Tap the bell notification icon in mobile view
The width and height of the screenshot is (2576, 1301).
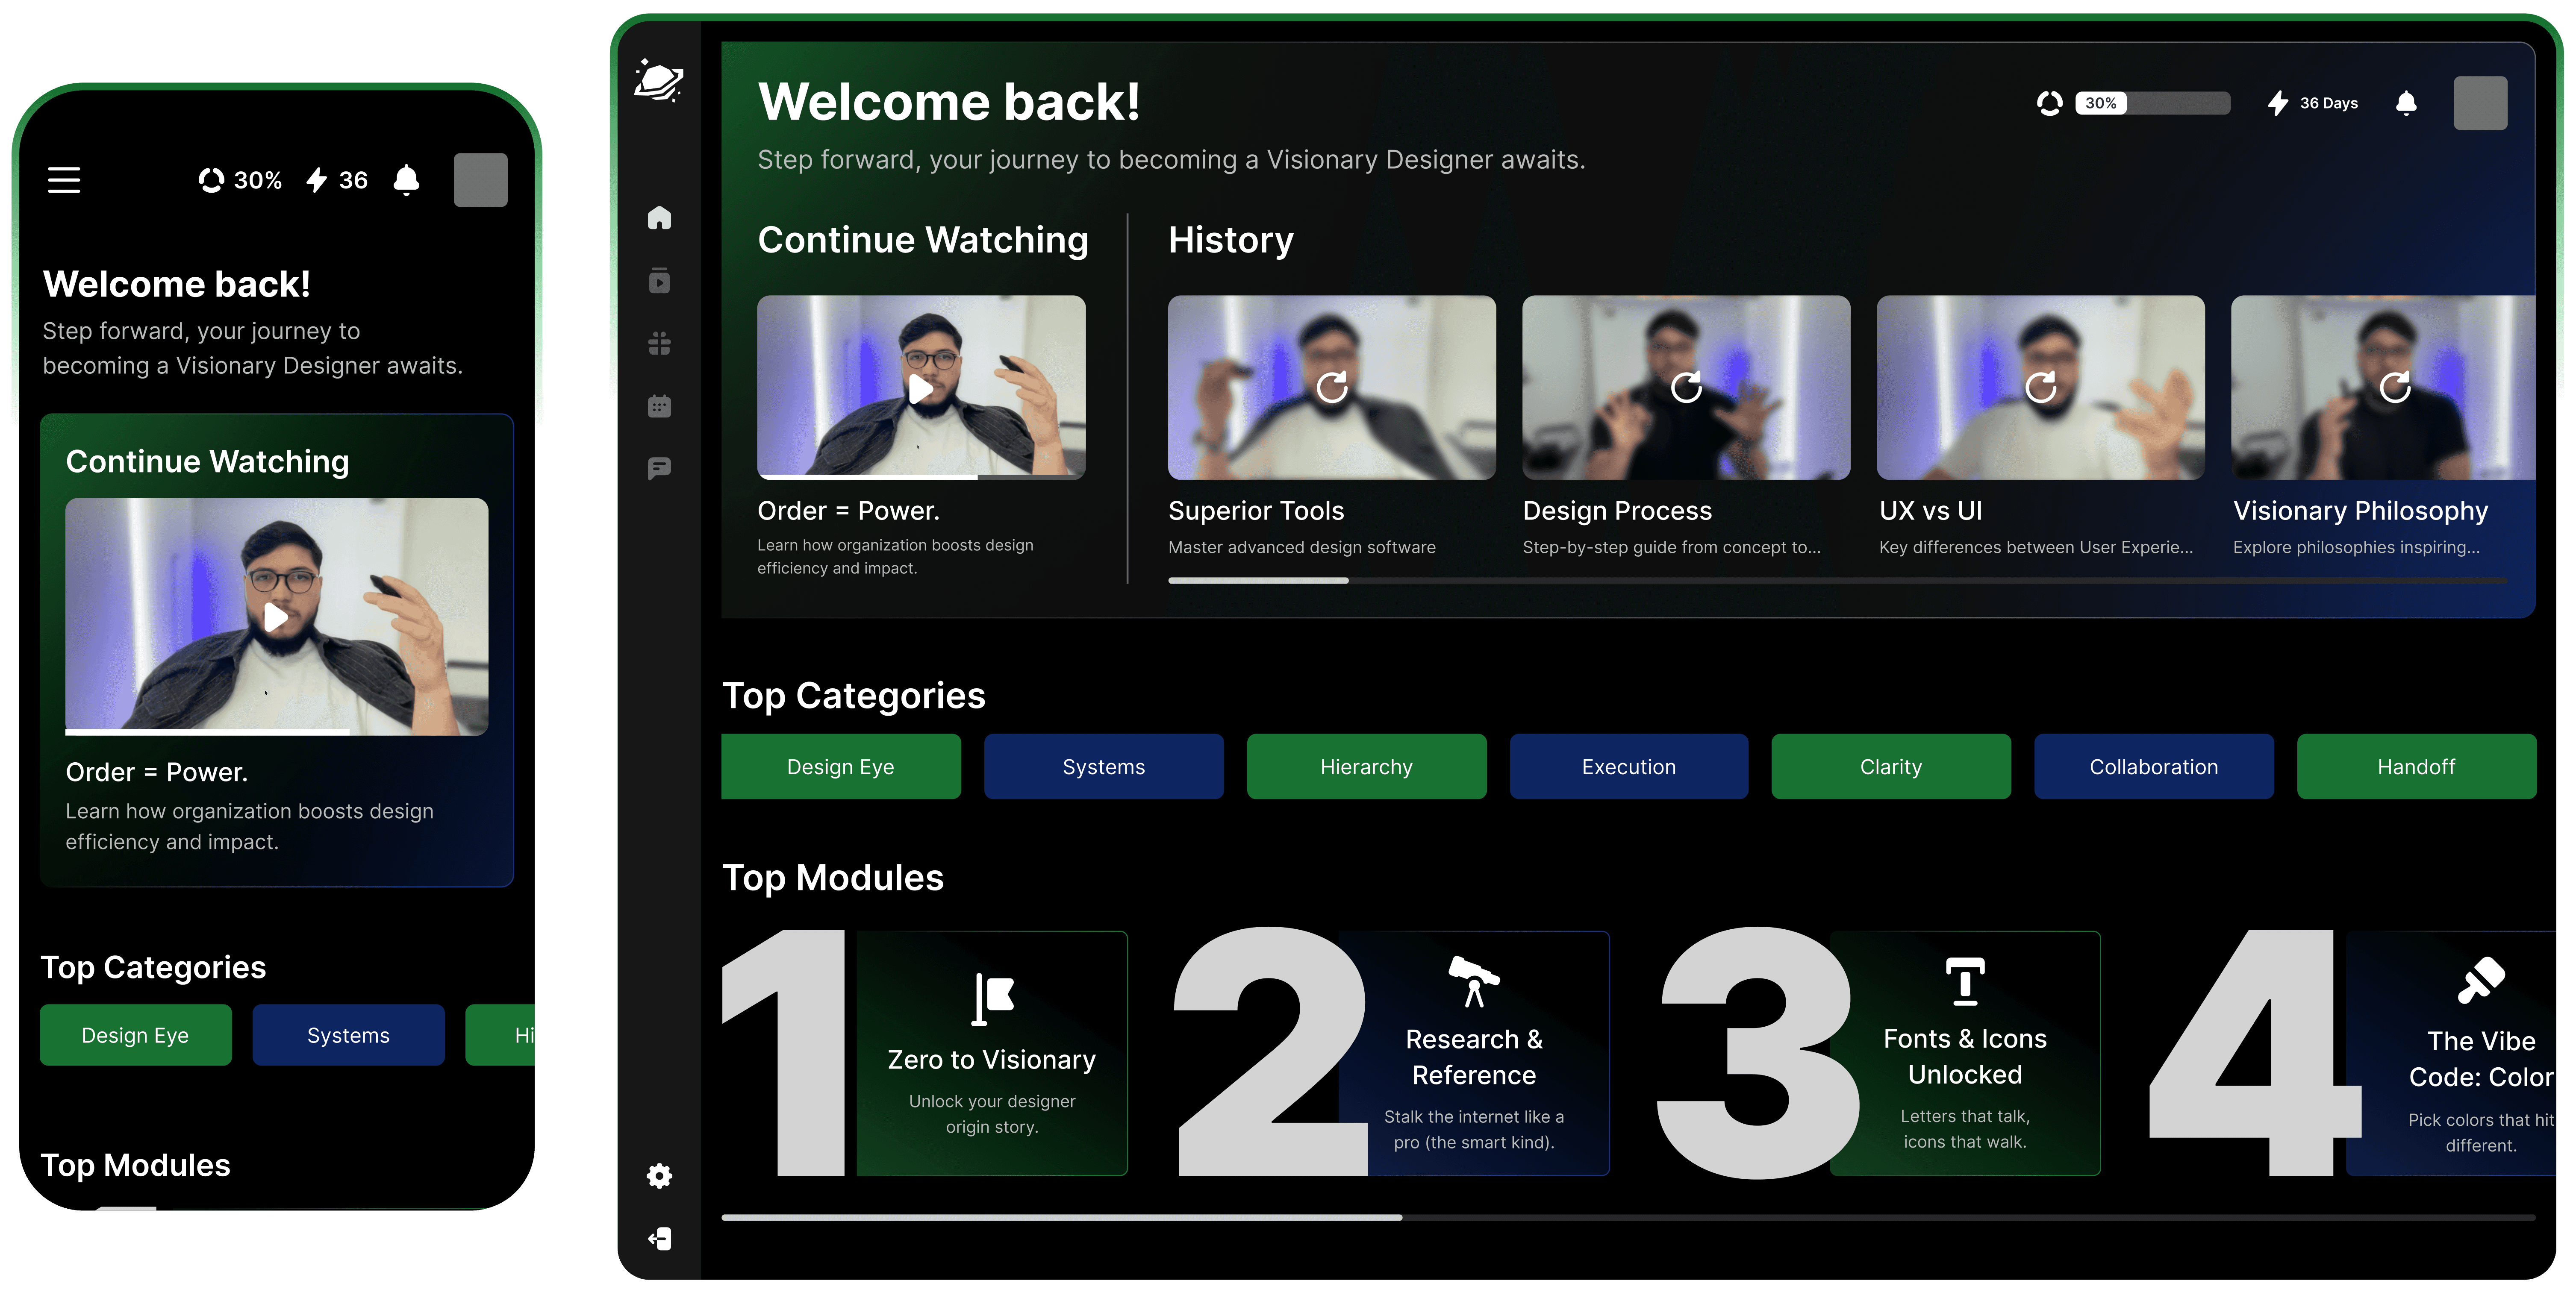(406, 180)
